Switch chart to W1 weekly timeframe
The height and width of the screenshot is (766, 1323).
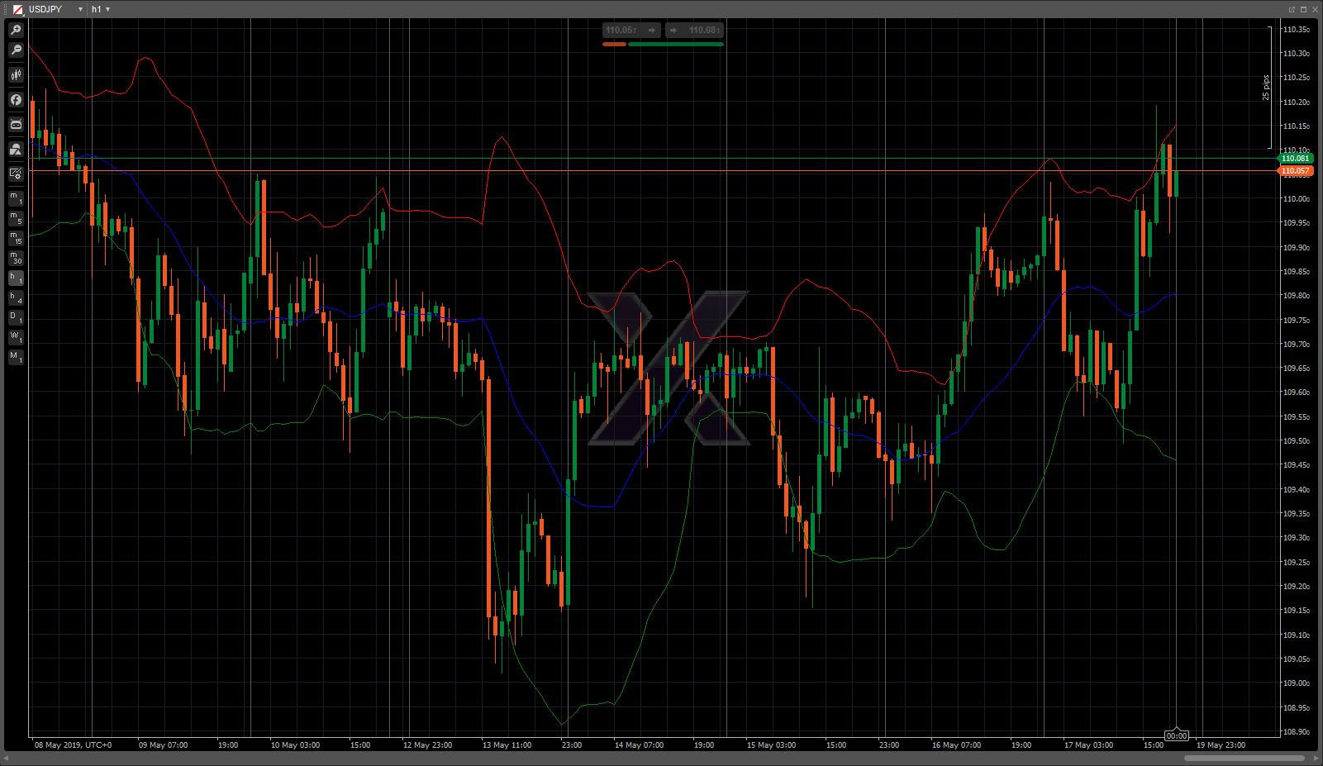[16, 337]
